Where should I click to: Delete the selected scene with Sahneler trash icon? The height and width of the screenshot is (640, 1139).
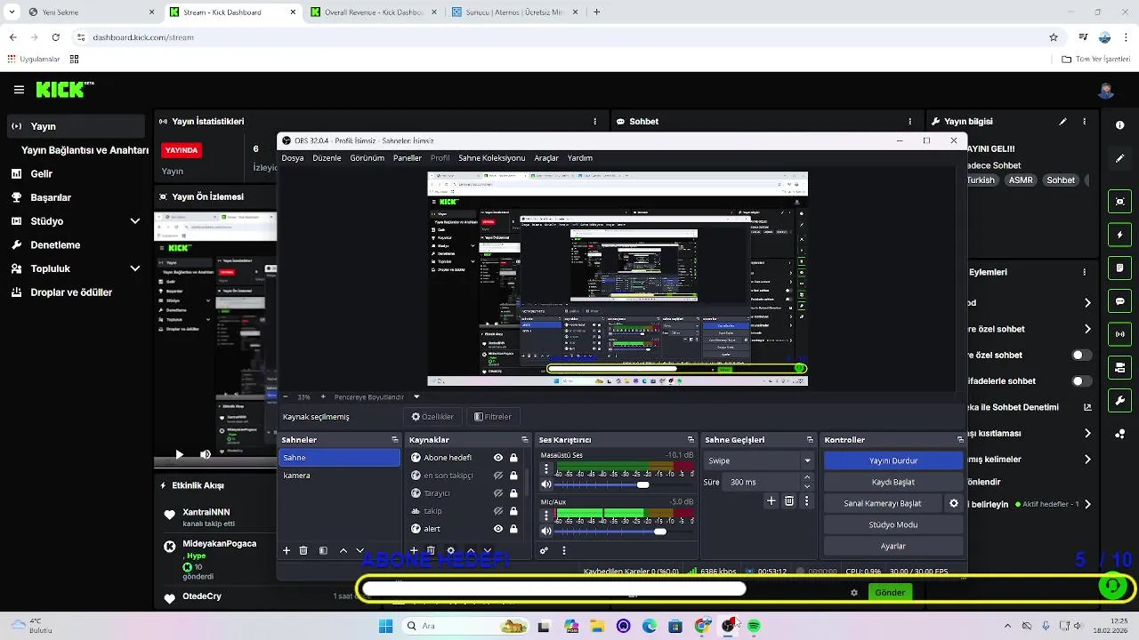tap(303, 551)
